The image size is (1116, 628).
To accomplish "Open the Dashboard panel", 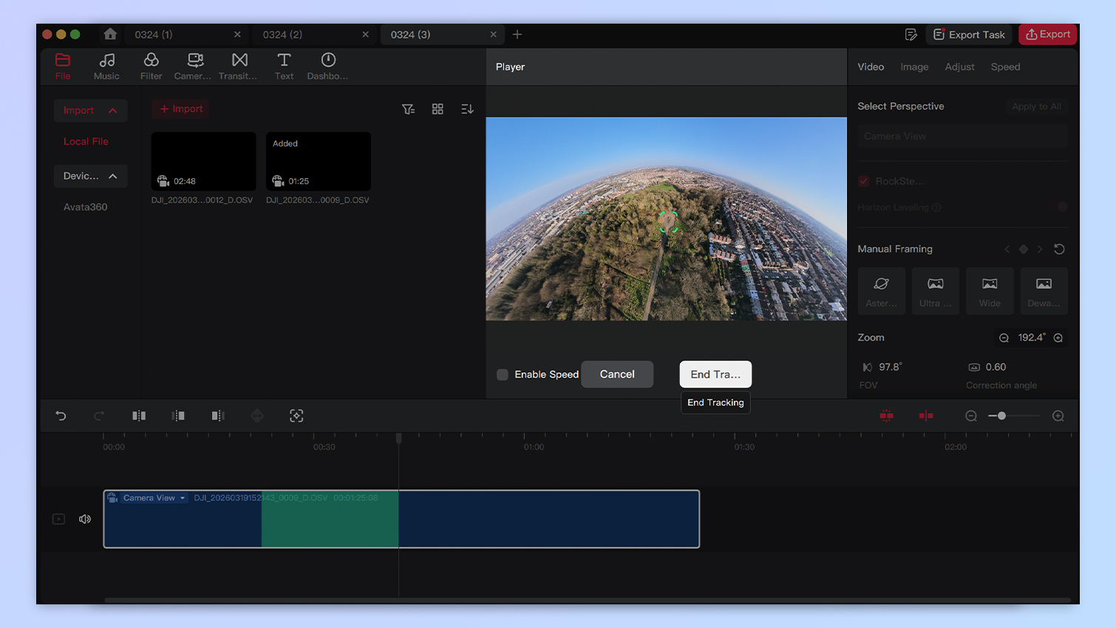I will pos(327,66).
